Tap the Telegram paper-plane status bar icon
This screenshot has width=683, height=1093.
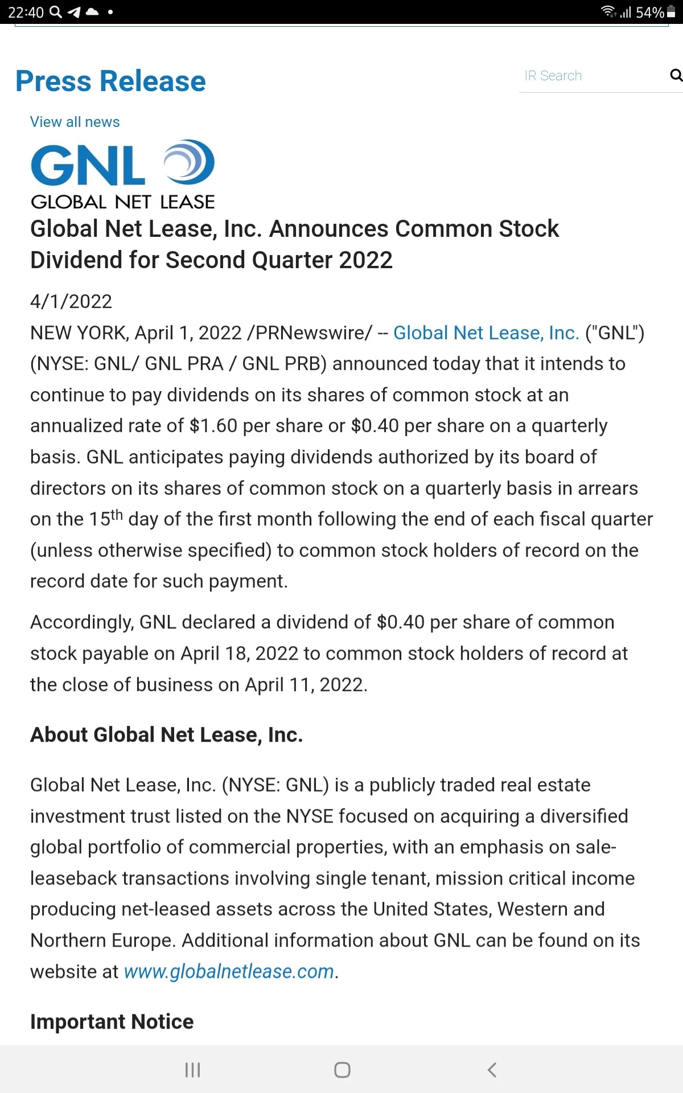click(74, 12)
